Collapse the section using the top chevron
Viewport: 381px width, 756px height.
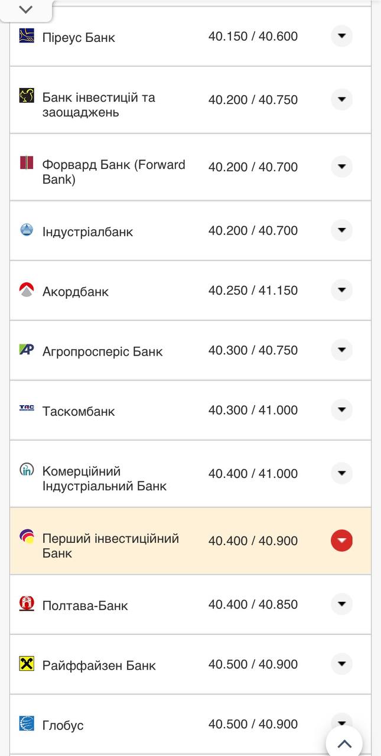coord(25,9)
